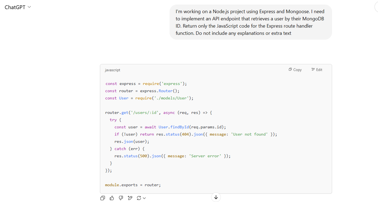Screen dimensions: 378x202
Task: Copy the code block with Copy button
Action: (295, 70)
